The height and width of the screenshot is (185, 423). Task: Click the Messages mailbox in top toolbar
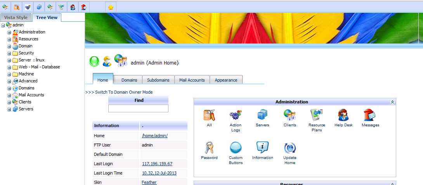tap(84, 7)
